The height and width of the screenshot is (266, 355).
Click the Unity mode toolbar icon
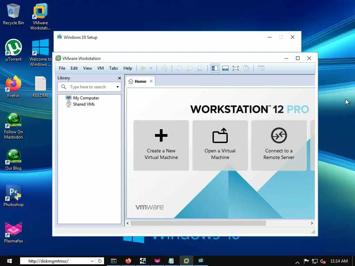click(246, 68)
